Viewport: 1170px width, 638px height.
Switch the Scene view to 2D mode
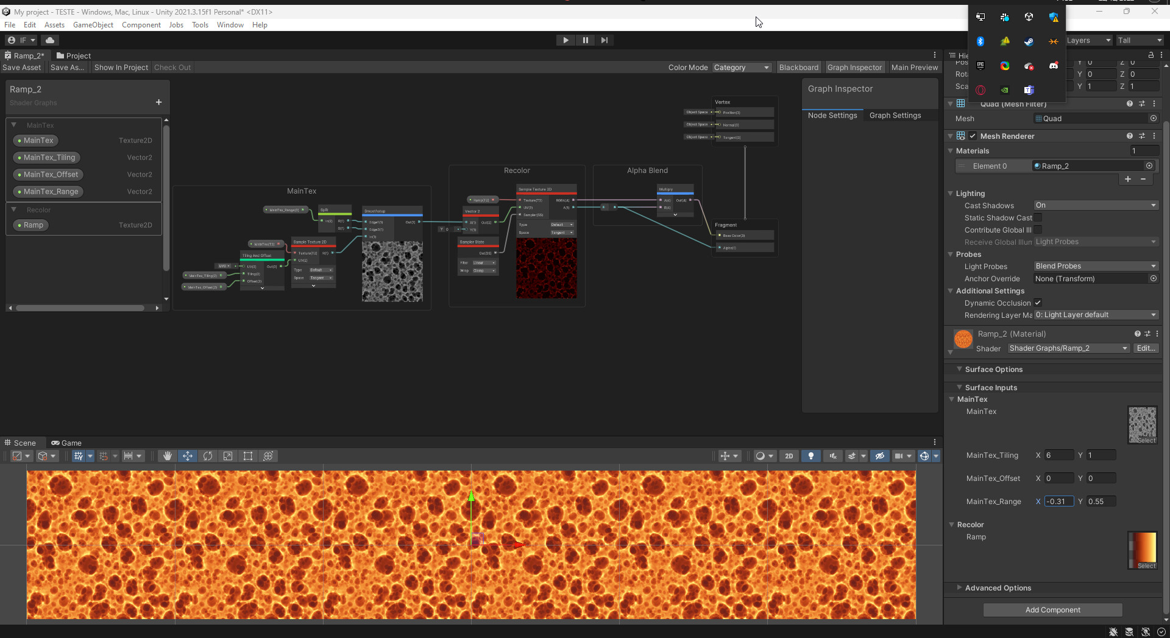[789, 456]
